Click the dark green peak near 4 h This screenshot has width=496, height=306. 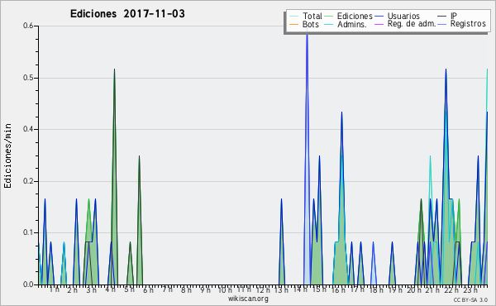coord(115,69)
